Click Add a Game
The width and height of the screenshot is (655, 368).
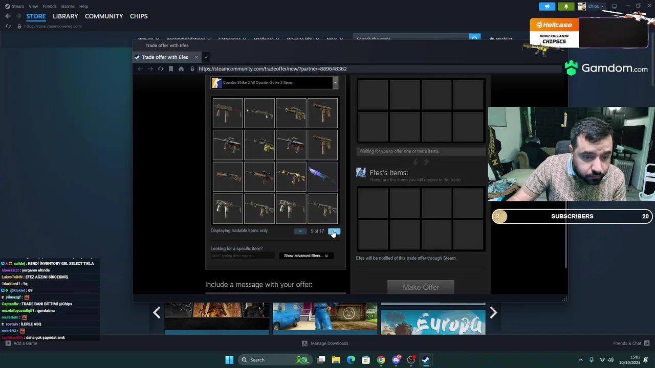point(21,343)
